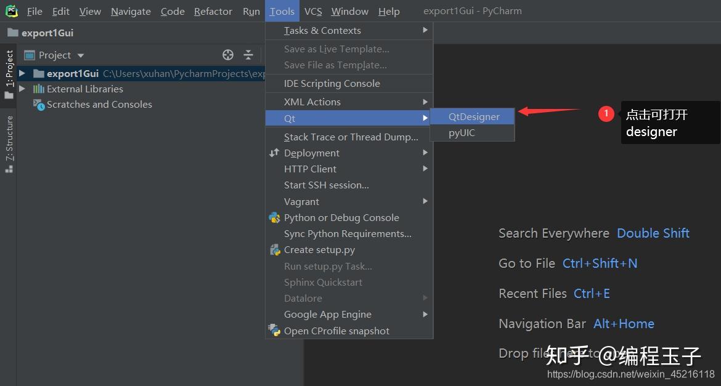Open the Project view dropdown arrow
The height and width of the screenshot is (386, 721).
[81, 55]
